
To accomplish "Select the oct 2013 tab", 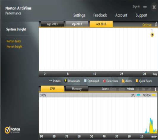I will pyautogui.click(x=101, y=24).
